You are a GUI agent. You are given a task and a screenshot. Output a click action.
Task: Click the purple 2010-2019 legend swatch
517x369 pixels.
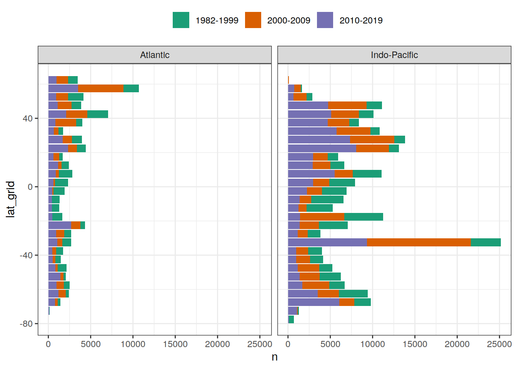pyautogui.click(x=325, y=20)
